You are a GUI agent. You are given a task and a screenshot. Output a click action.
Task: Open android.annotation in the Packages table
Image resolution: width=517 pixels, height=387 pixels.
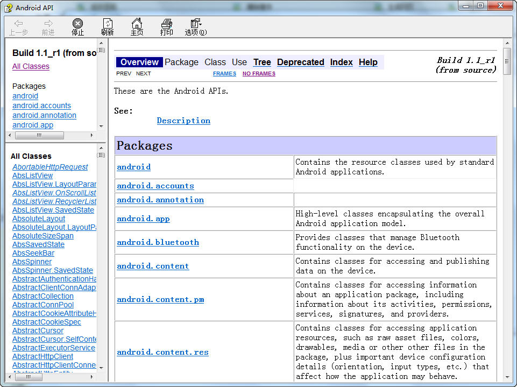[x=160, y=200]
